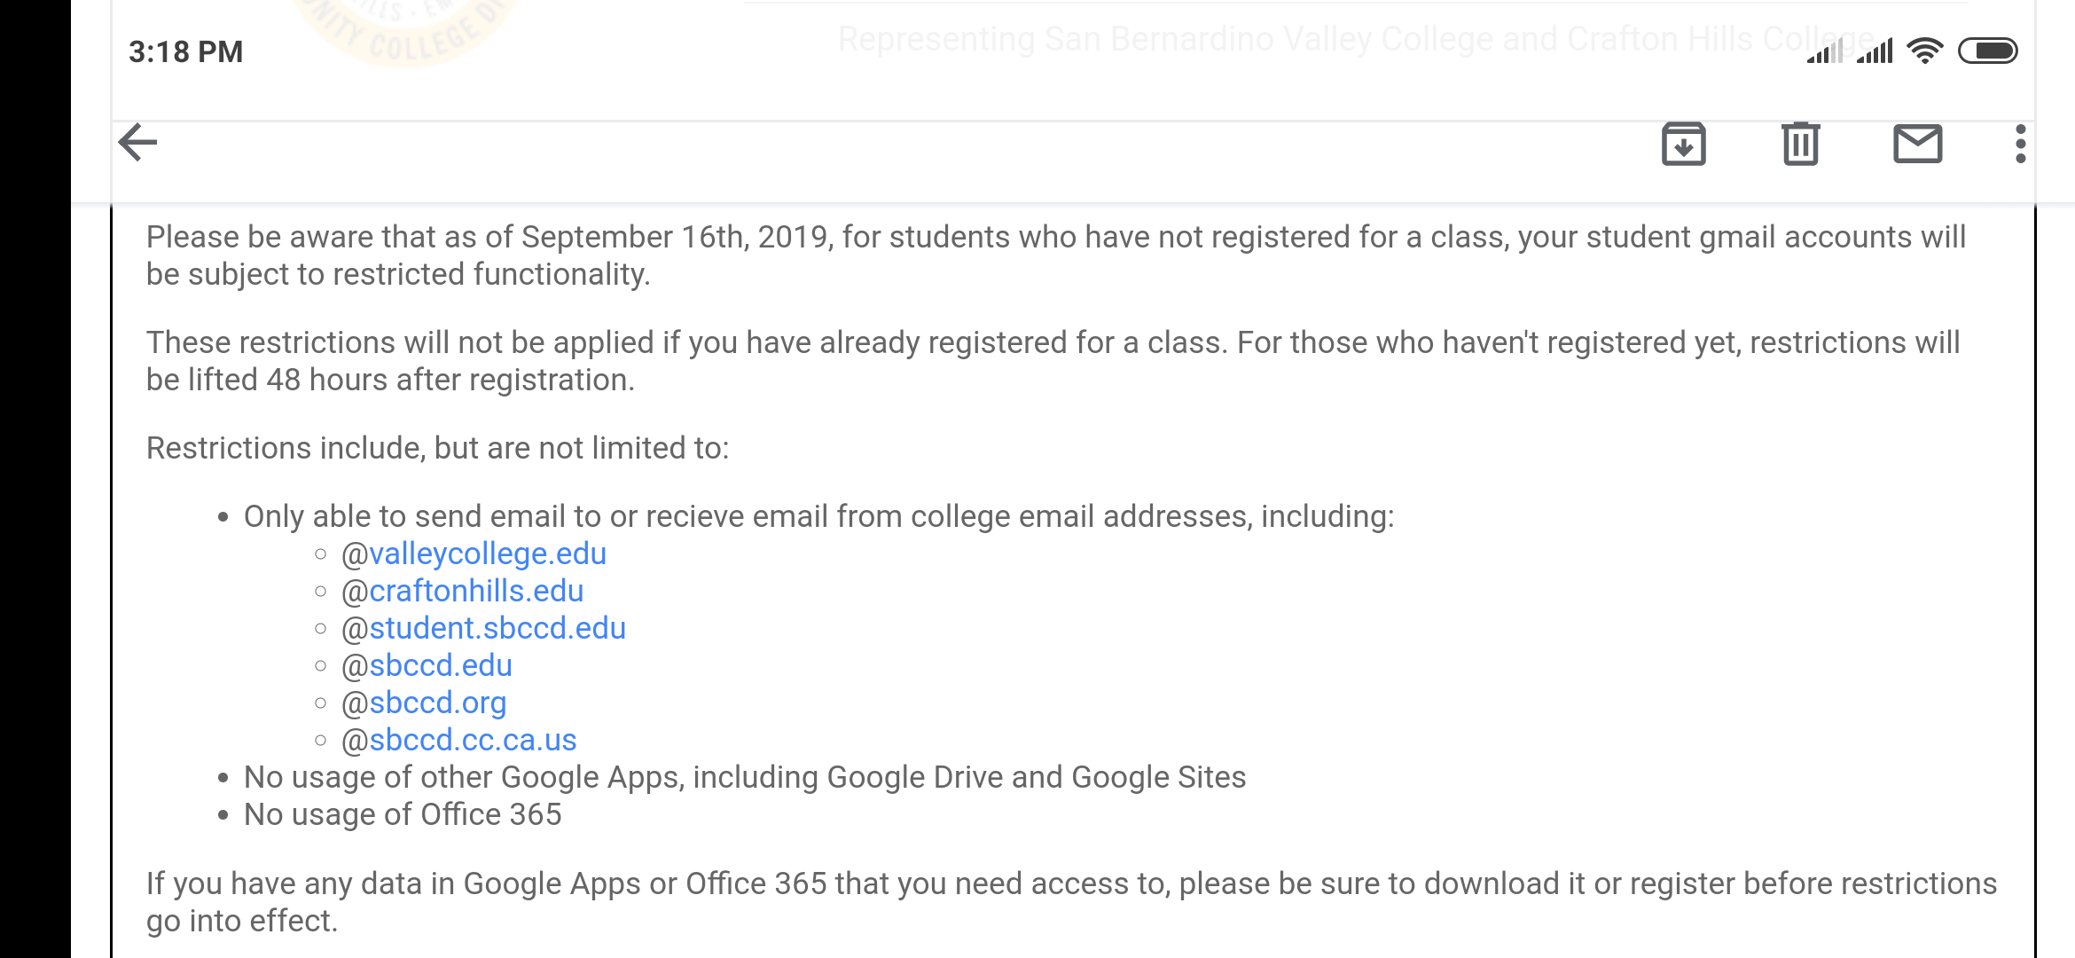Archive this email with the archive icon
This screenshot has height=958, width=2075.
(1683, 144)
